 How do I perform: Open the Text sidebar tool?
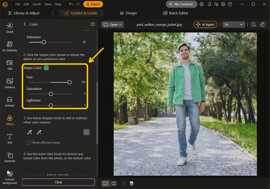(x=10, y=139)
